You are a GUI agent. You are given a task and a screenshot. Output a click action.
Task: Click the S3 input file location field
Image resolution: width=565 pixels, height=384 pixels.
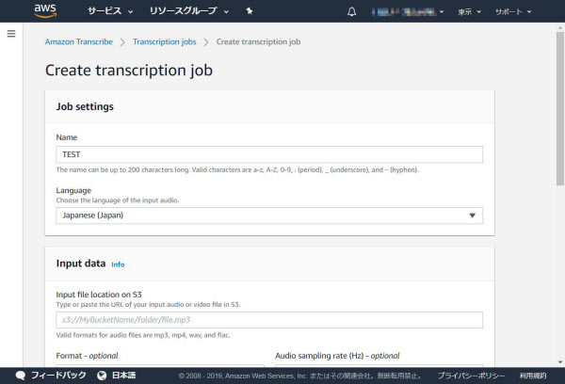[269, 320]
